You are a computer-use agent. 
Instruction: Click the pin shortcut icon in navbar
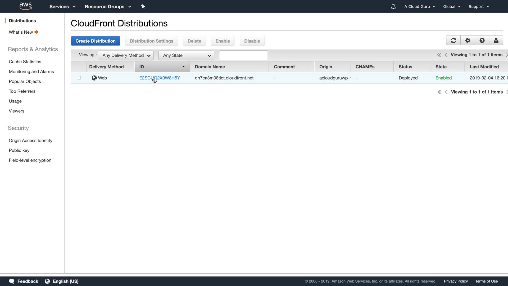(x=143, y=6)
